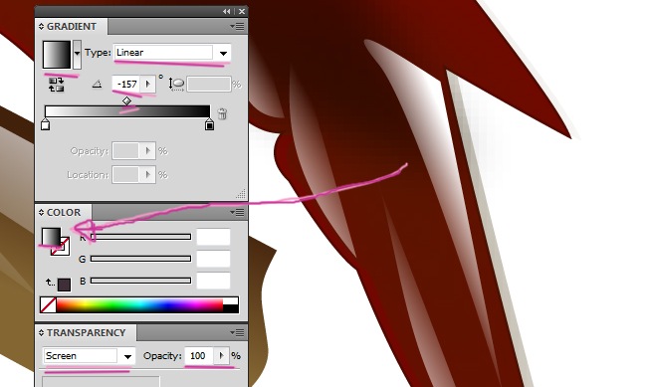Cycle Gradient panel view with arrows
This screenshot has width=647, height=387.
click(41, 27)
